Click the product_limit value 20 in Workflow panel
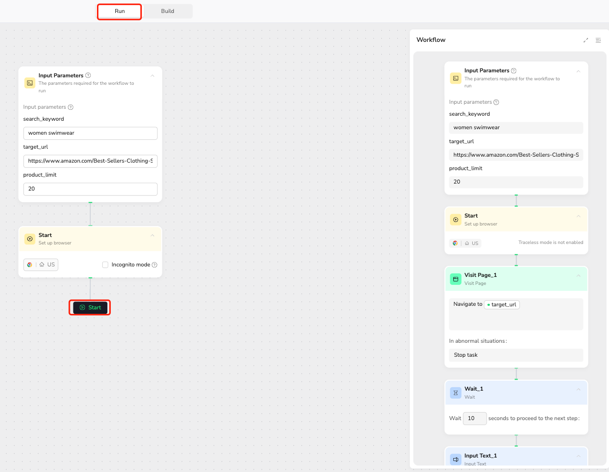Image resolution: width=609 pixels, height=472 pixels. pyautogui.click(x=516, y=182)
